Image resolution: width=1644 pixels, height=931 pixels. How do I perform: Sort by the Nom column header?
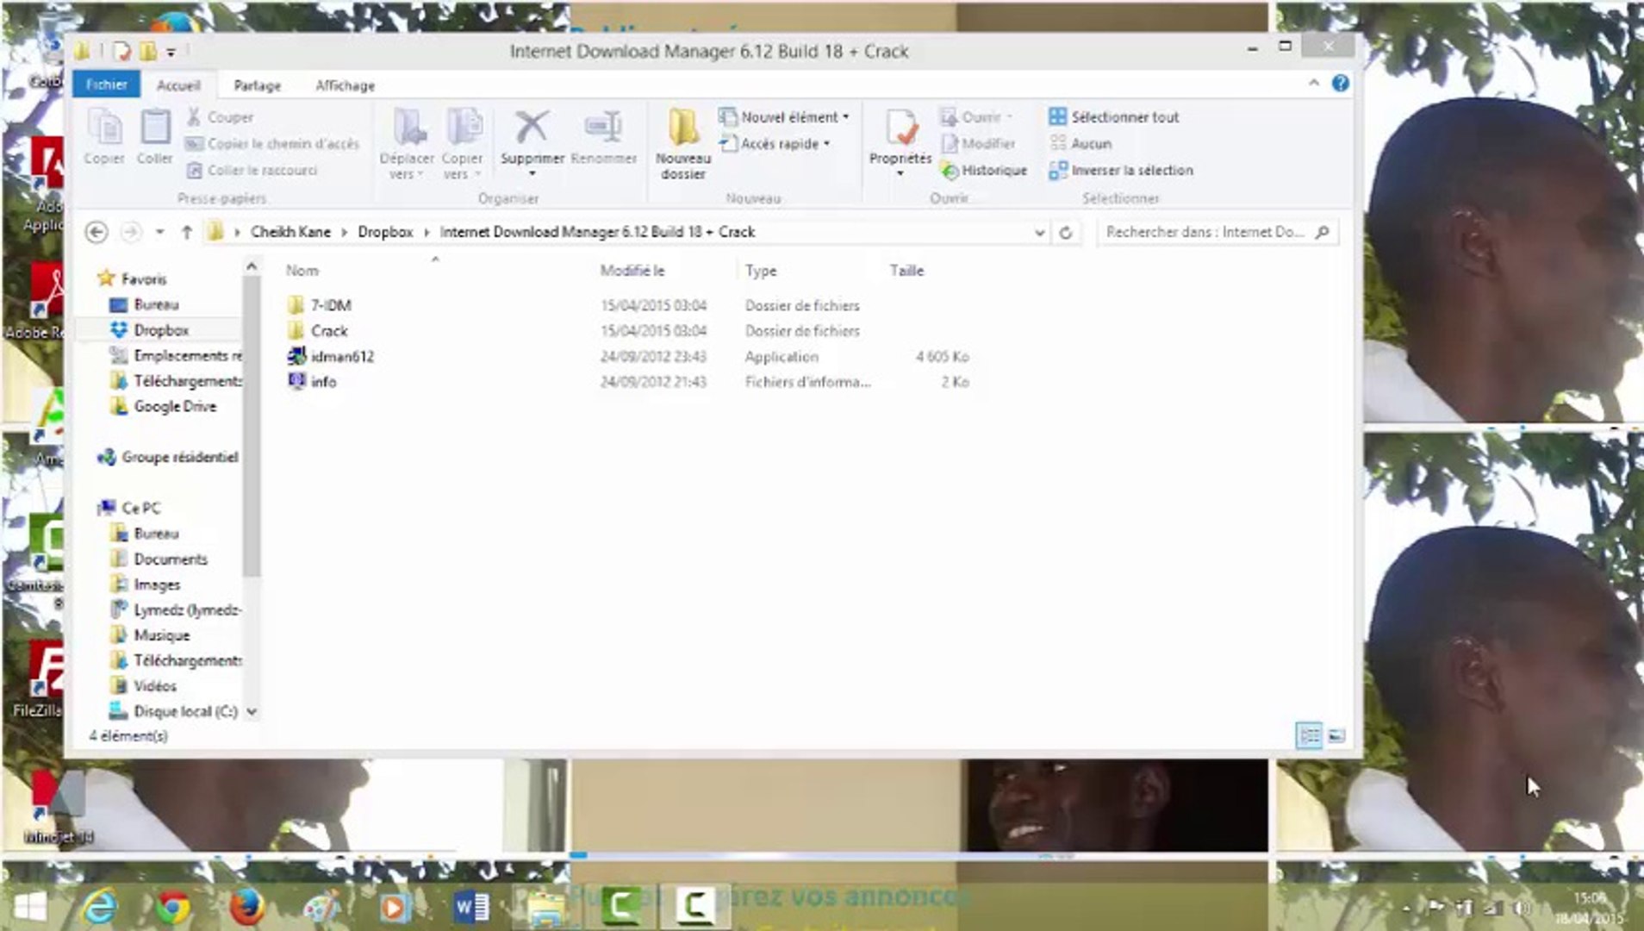pos(302,271)
